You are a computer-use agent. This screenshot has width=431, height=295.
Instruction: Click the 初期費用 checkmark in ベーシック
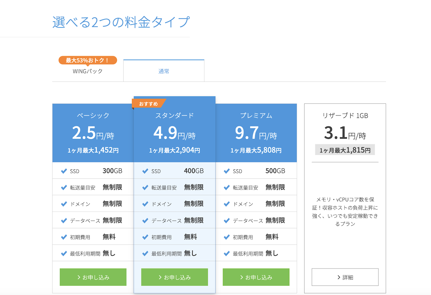pos(64,237)
